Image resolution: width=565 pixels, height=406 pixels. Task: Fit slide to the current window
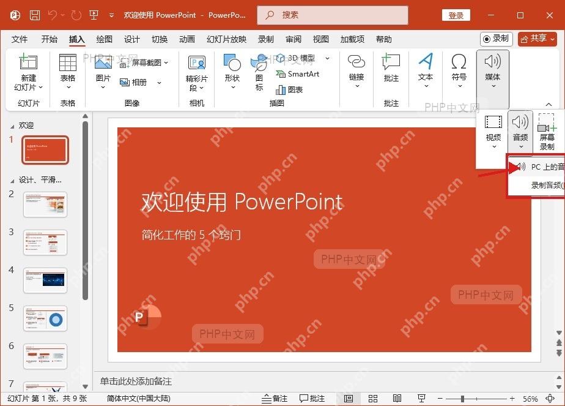click(x=550, y=399)
